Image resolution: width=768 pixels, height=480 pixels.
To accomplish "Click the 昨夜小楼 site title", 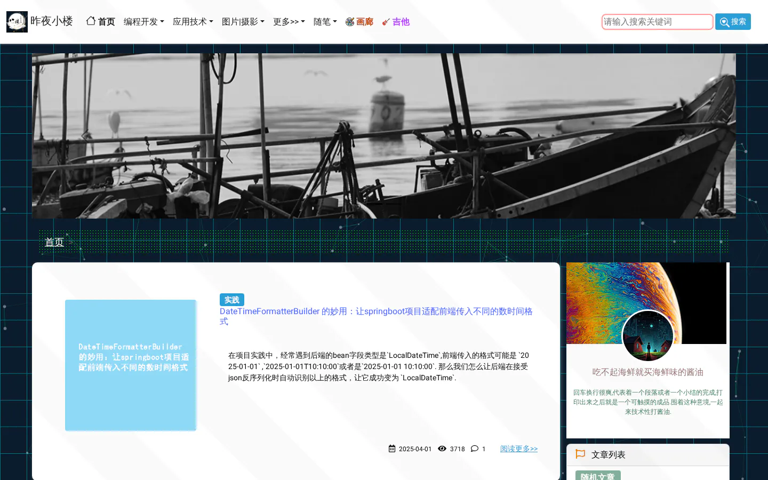I will 52,21.
